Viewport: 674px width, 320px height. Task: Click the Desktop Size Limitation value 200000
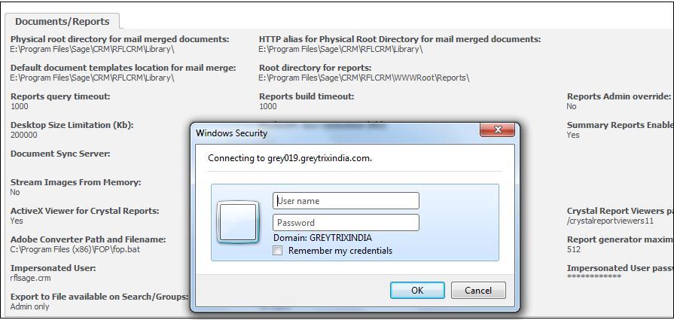(x=23, y=135)
